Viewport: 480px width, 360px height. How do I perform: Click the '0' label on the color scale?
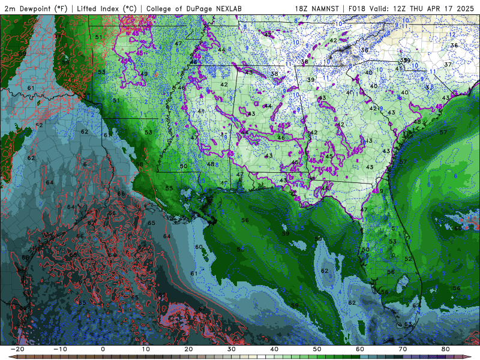point(103,349)
